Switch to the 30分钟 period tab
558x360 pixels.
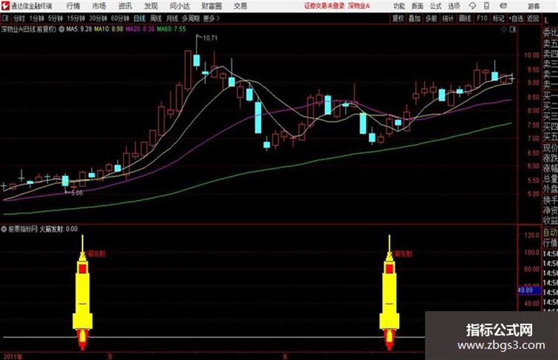[x=98, y=18]
